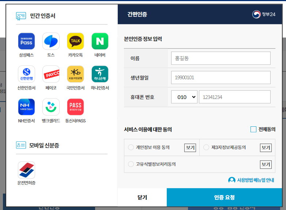Choose the 운전면허증 mobile ID icon

pyautogui.click(x=26, y=170)
